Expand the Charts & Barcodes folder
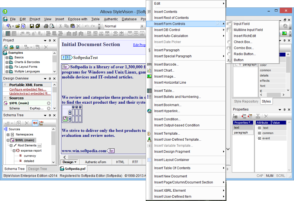The width and height of the screenshot is (294, 201). click(7, 62)
